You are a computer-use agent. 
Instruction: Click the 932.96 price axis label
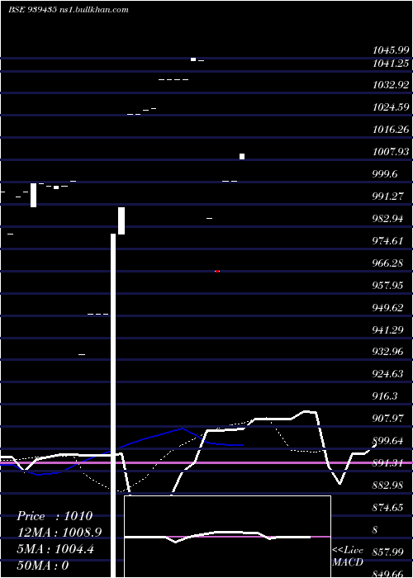(x=387, y=352)
